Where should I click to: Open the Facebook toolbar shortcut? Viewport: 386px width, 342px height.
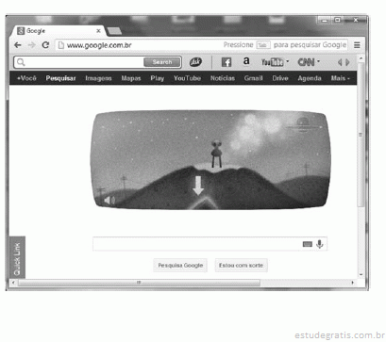227,62
